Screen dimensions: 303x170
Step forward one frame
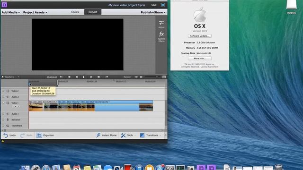click(x=91, y=77)
